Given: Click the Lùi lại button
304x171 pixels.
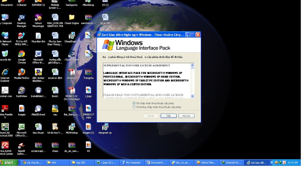Looking at the screenshot, I should click(151, 116).
